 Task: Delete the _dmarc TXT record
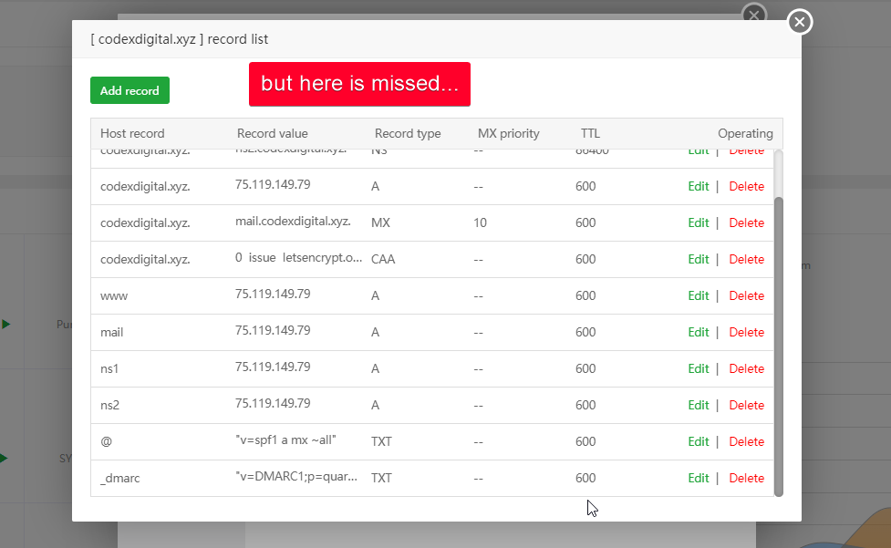(746, 478)
